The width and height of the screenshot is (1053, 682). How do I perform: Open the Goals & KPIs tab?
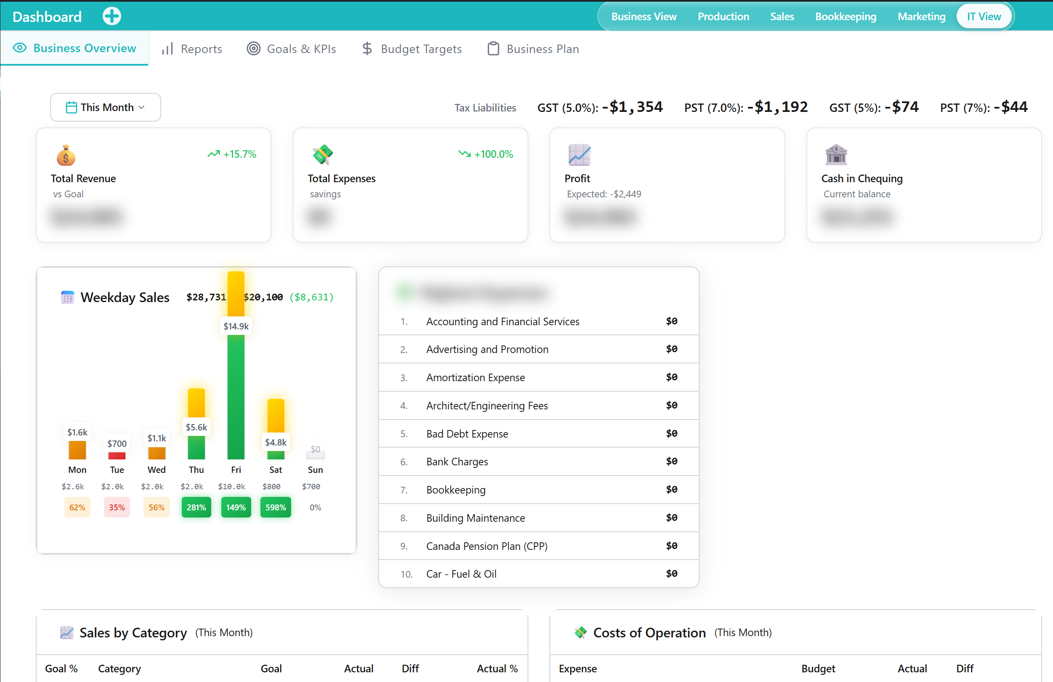point(292,49)
